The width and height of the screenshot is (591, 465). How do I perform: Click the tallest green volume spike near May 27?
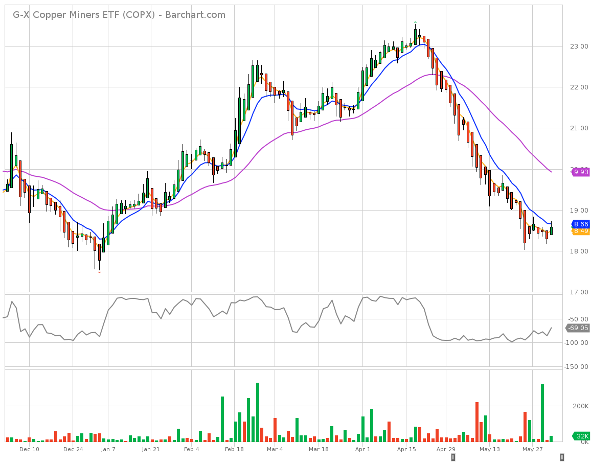(x=543, y=409)
